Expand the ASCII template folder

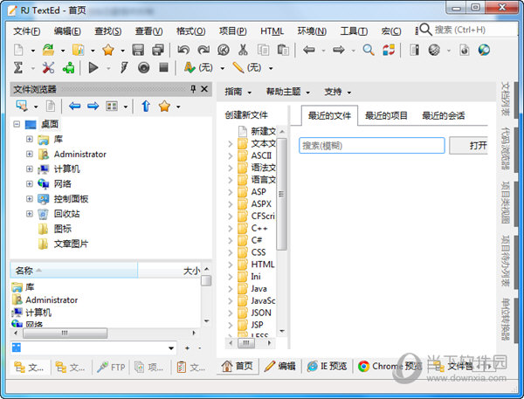(x=231, y=155)
